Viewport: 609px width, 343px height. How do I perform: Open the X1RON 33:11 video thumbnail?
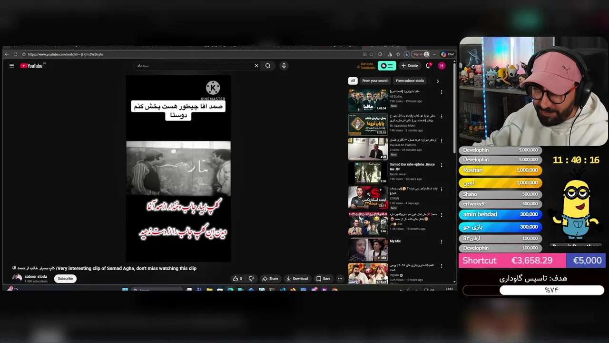368,197
